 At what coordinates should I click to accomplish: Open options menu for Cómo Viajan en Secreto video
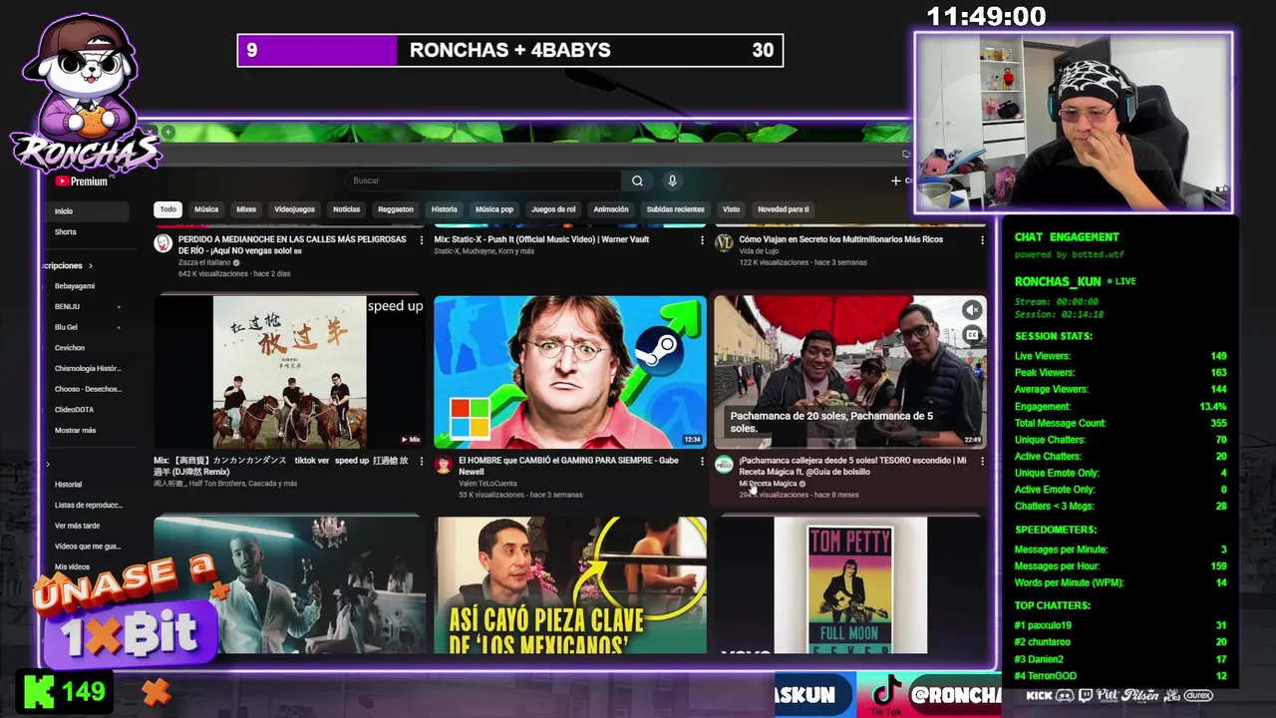pos(982,240)
